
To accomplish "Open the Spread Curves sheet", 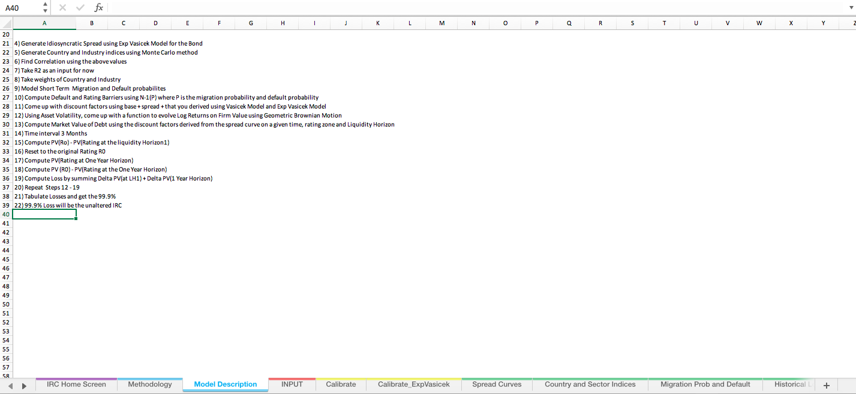I will pyautogui.click(x=497, y=384).
